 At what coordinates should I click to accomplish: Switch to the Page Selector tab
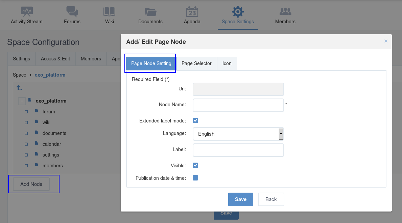[x=197, y=63]
